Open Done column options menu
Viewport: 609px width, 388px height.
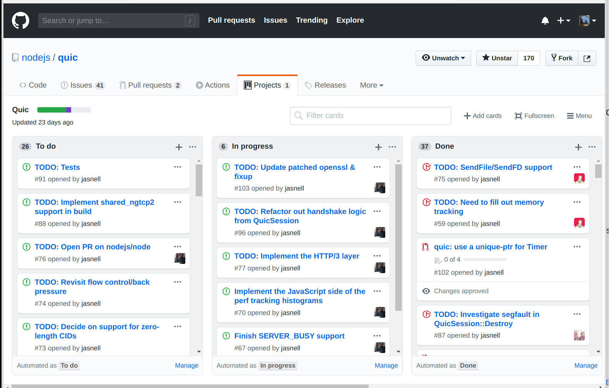592,147
